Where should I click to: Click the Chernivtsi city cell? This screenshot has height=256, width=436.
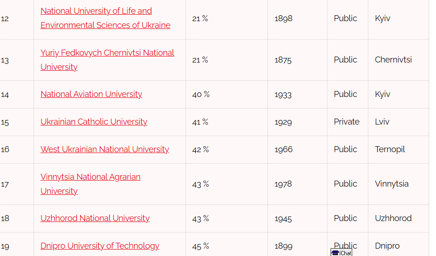point(398,60)
